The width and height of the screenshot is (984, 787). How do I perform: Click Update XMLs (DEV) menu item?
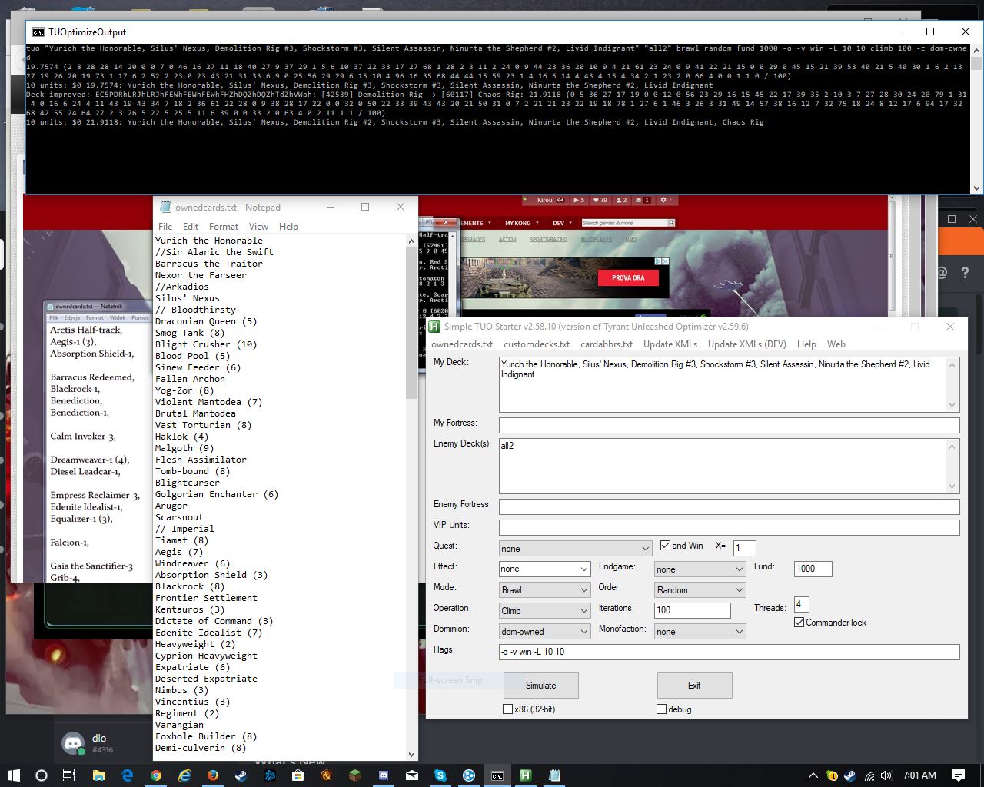(x=747, y=344)
